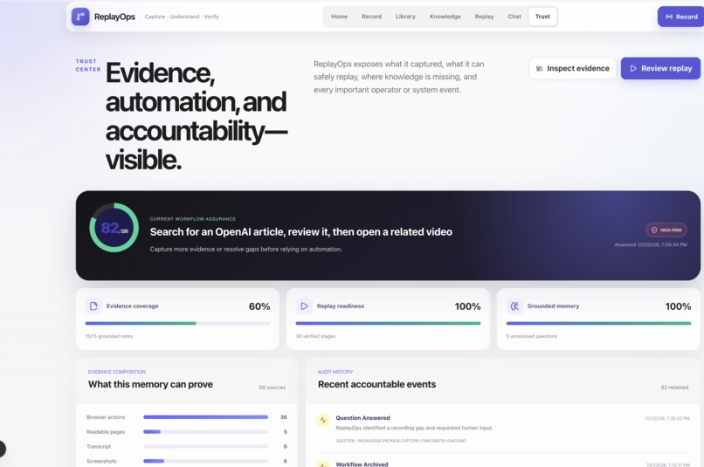Select the Replay tab
The image size is (704, 467).
pos(484,17)
